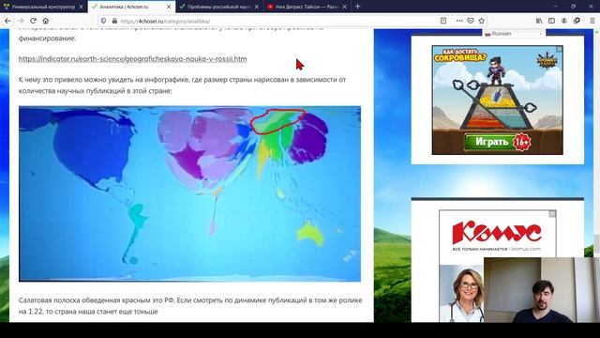Bookmark this page with the star
This screenshot has height=338, width=600.
click(x=482, y=21)
